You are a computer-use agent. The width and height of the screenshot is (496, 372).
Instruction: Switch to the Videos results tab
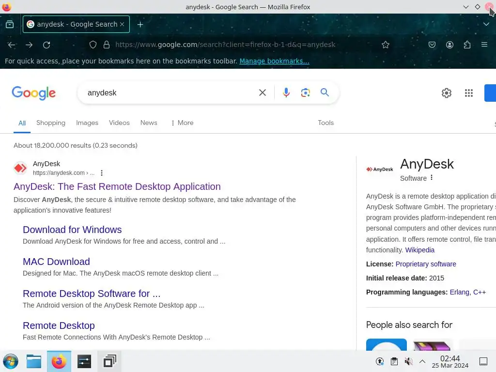tap(119, 123)
